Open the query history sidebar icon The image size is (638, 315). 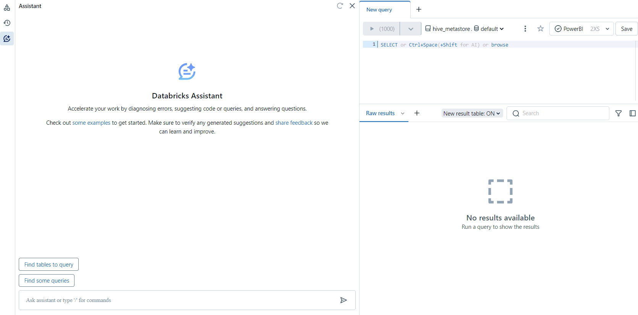(7, 23)
